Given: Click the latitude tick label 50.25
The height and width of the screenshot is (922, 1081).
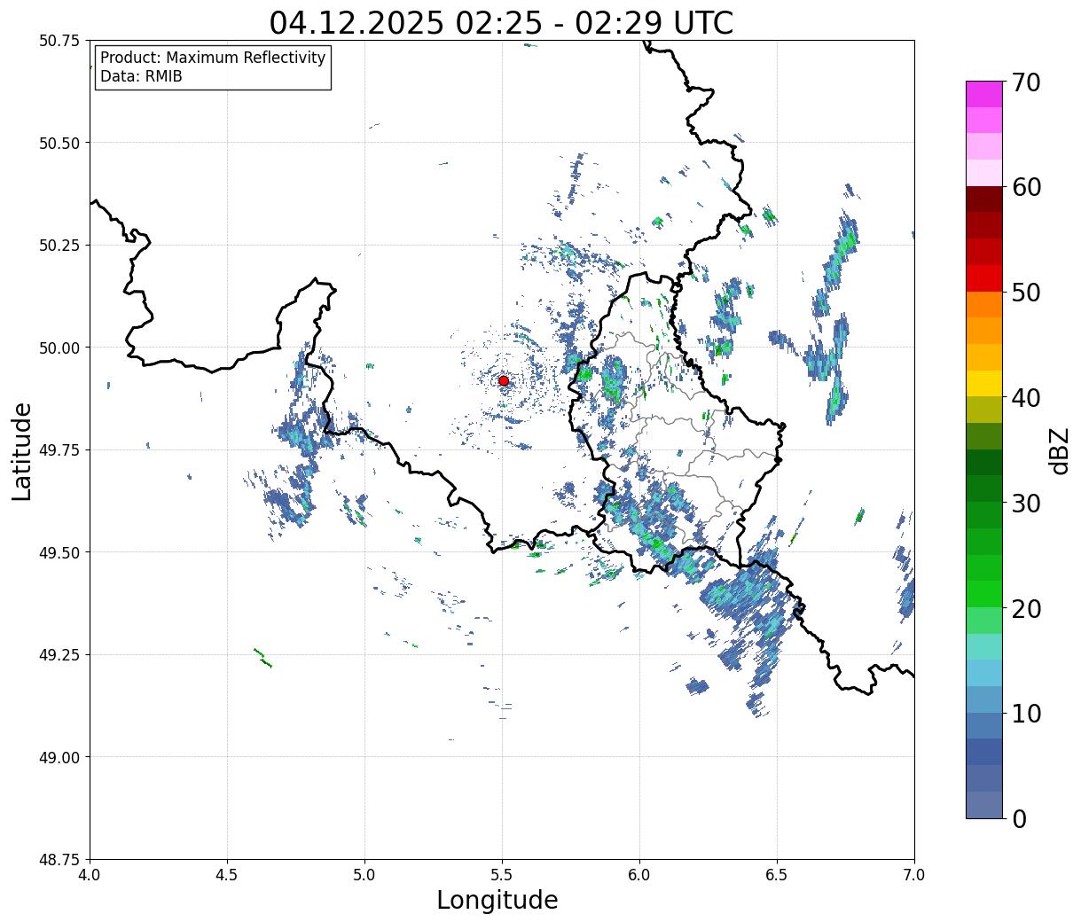Looking at the screenshot, I should (59, 246).
